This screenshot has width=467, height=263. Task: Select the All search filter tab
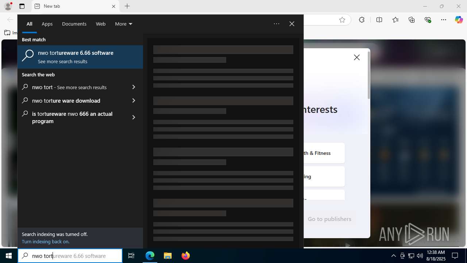click(x=30, y=24)
